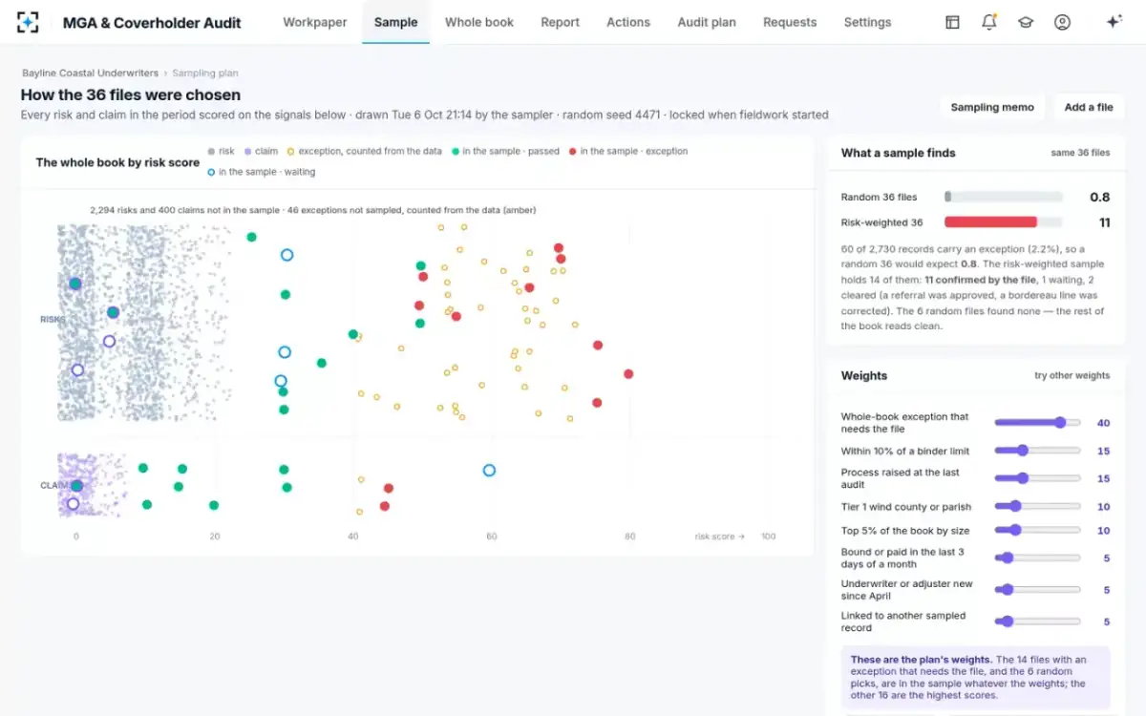
Task: Adjust Linked to another sampled record slider
Action: tap(1037, 621)
